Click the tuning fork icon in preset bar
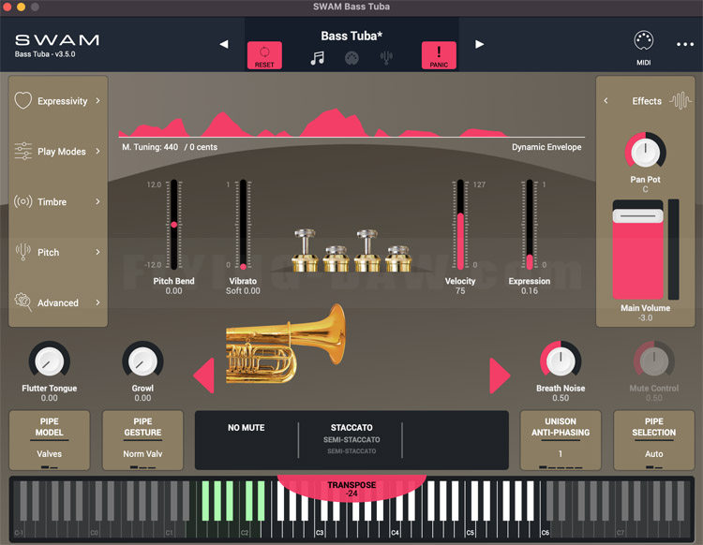Screen dimensions: 703x545 pos(386,58)
